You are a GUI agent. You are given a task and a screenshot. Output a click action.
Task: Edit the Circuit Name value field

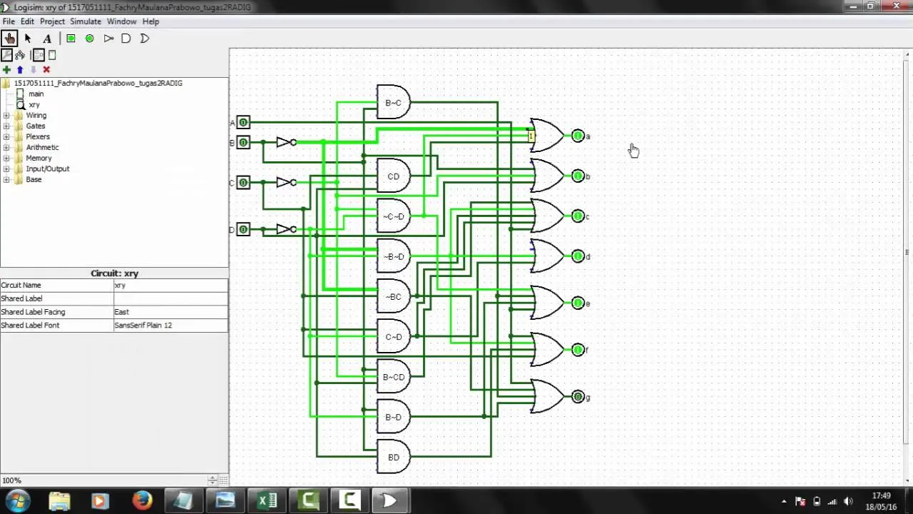(x=170, y=285)
